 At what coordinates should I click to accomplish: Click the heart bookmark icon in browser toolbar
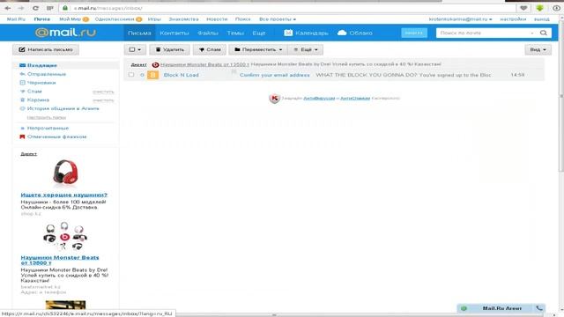point(523,8)
